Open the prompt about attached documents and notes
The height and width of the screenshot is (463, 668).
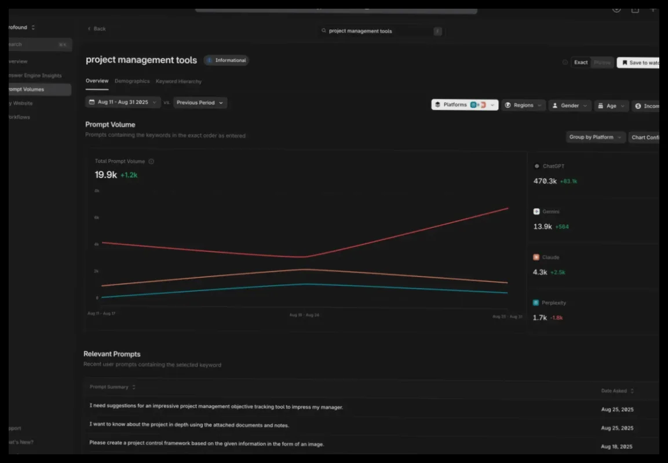[x=189, y=425]
